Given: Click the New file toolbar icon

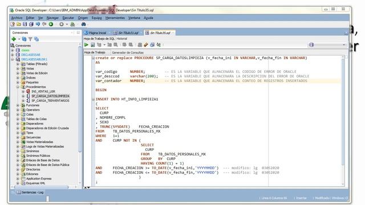Looking at the screenshot, I should tap(13, 24).
